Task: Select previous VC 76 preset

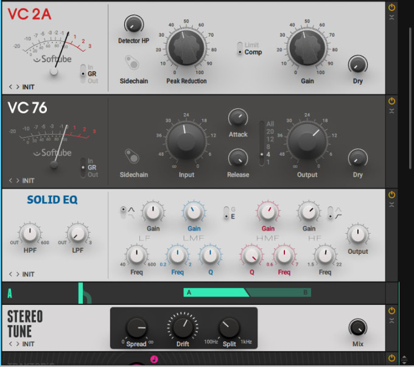Action: [x=10, y=181]
